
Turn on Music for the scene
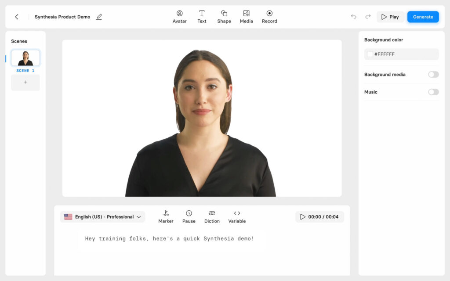(x=433, y=92)
